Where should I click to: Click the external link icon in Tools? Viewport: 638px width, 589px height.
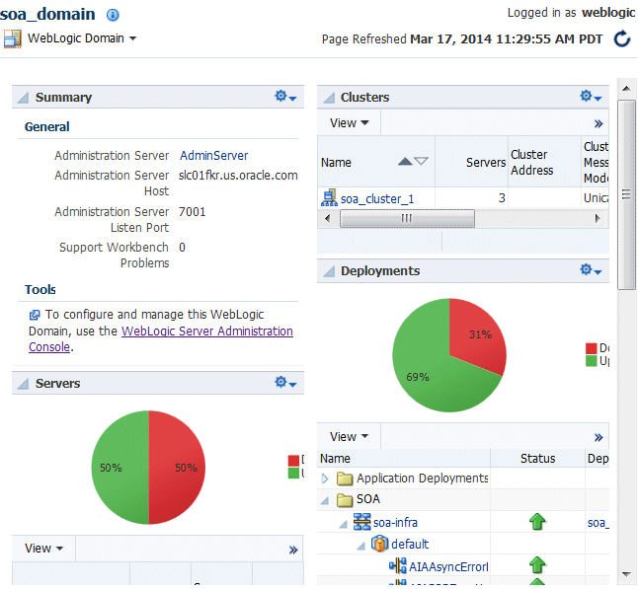tap(35, 315)
